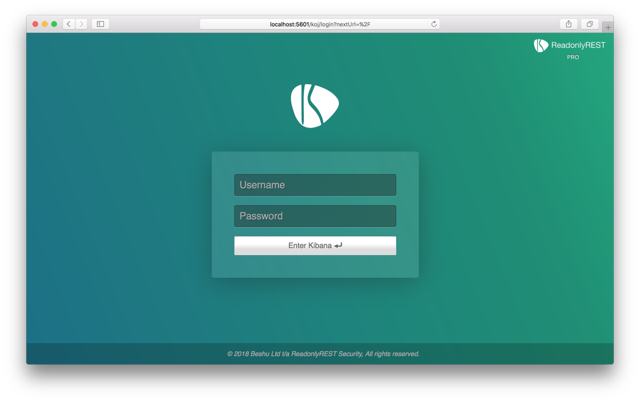This screenshot has width=640, height=402.
Task: Go back with the browser back arrow
Action: tap(69, 24)
